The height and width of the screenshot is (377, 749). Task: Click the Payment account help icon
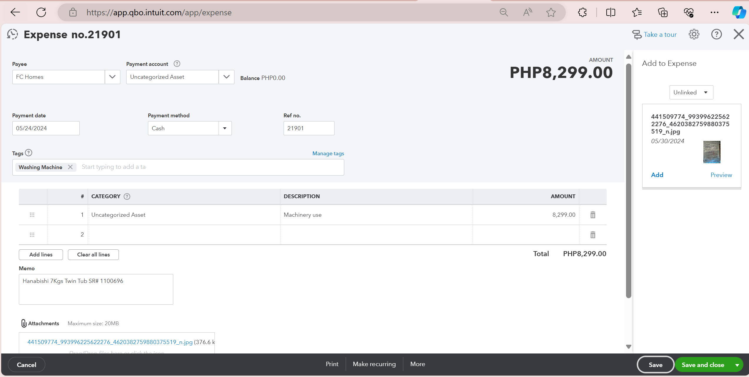pos(177,64)
